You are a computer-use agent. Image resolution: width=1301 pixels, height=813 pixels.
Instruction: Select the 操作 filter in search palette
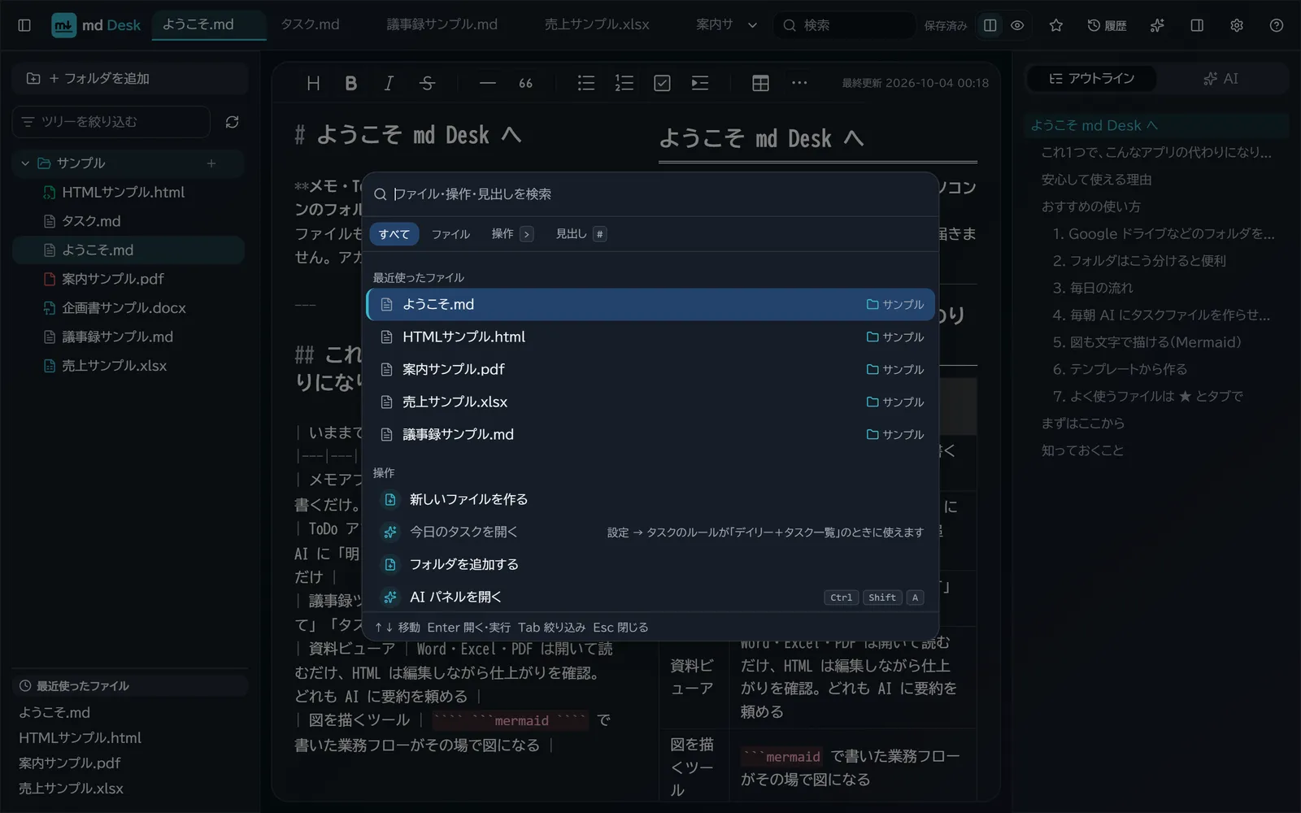tap(511, 234)
